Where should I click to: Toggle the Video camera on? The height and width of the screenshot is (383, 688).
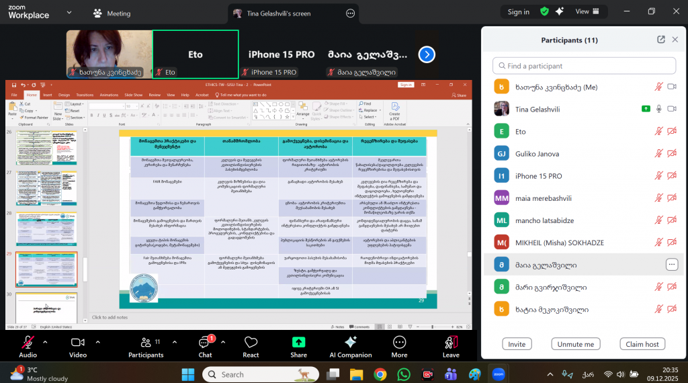[x=78, y=343]
